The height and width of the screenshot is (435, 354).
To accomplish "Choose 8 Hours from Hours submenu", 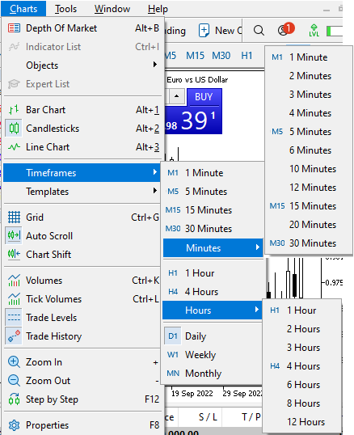I will 301,403.
